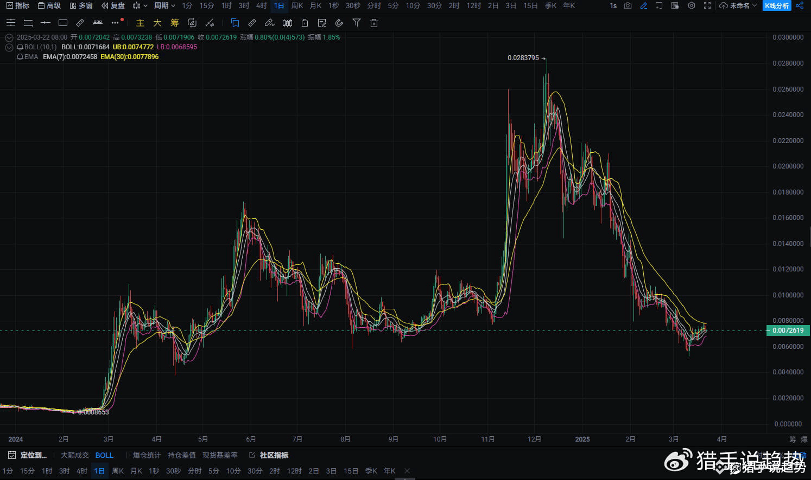The width and height of the screenshot is (811, 480).
Task: Select the BOLL indicator tab
Action: coord(104,455)
